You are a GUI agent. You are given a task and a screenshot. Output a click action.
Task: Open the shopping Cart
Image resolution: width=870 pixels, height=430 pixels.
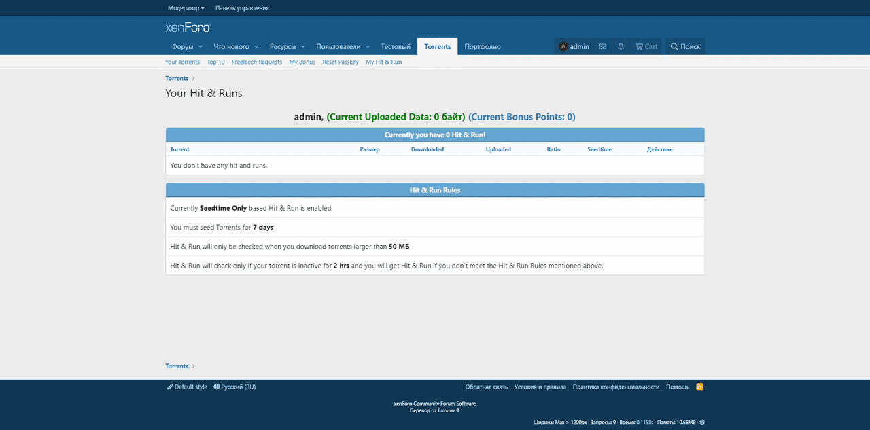tap(646, 47)
